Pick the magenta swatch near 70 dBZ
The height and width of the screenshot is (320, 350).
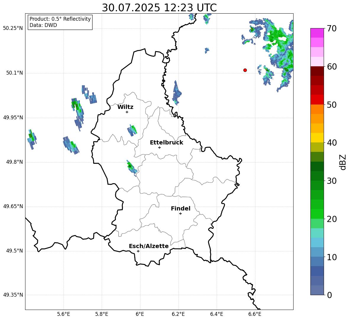click(x=317, y=33)
